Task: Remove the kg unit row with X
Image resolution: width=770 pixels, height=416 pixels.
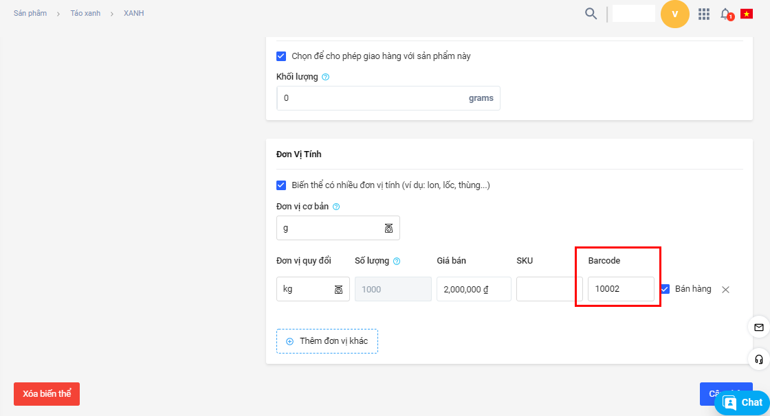Action: coord(725,290)
